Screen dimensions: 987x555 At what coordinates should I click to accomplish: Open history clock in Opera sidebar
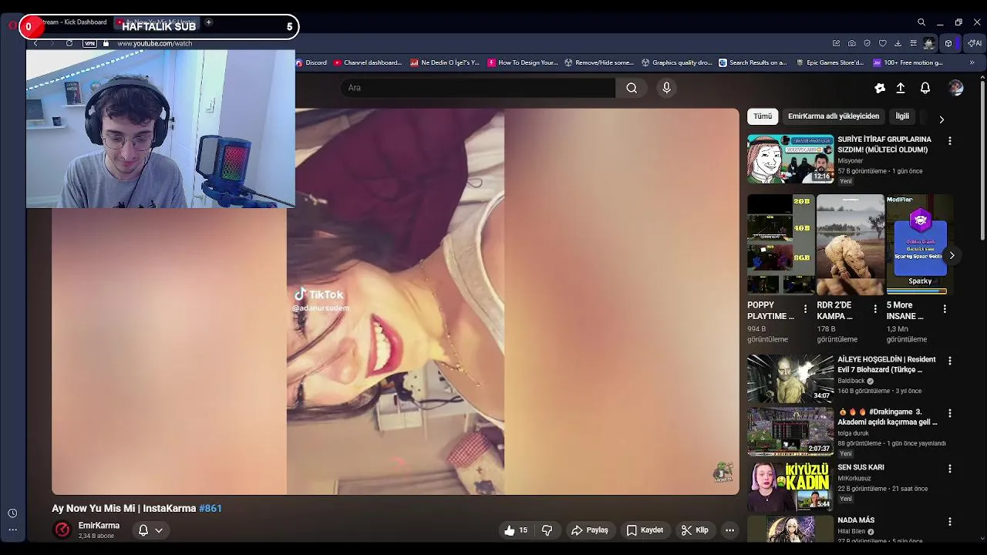(12, 513)
